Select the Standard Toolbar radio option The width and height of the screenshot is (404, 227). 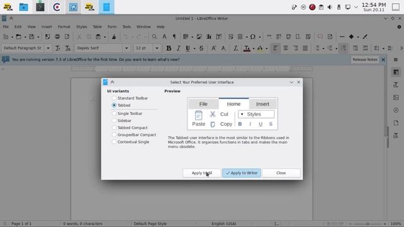click(x=130, y=98)
